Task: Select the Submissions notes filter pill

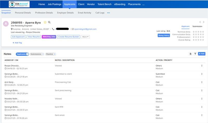Action: tap(37, 54)
